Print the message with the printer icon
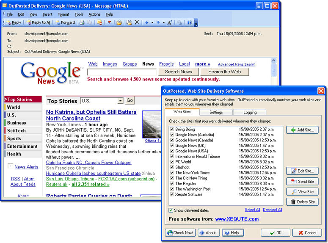This screenshot has width=328, height=243. tap(82, 22)
